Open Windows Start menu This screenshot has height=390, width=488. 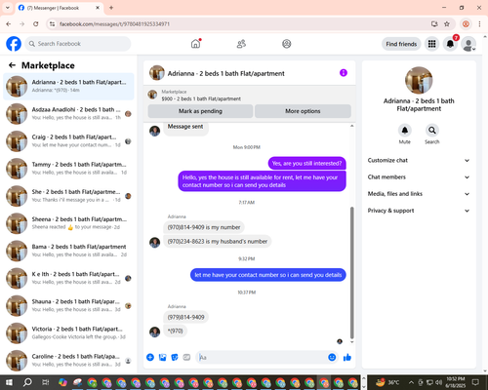9,382
